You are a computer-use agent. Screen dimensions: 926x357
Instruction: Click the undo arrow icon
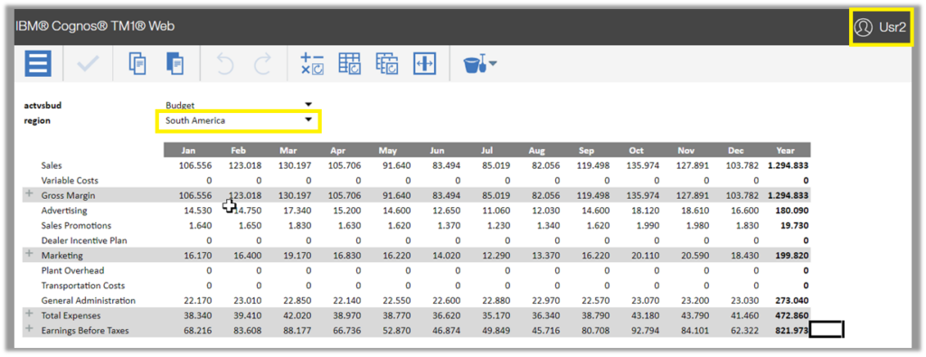click(225, 64)
